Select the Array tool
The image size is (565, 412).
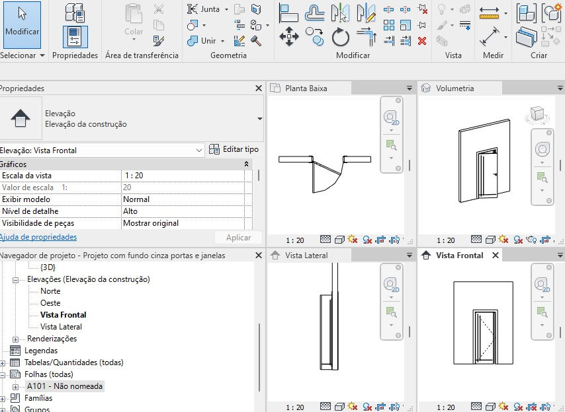pos(389,25)
